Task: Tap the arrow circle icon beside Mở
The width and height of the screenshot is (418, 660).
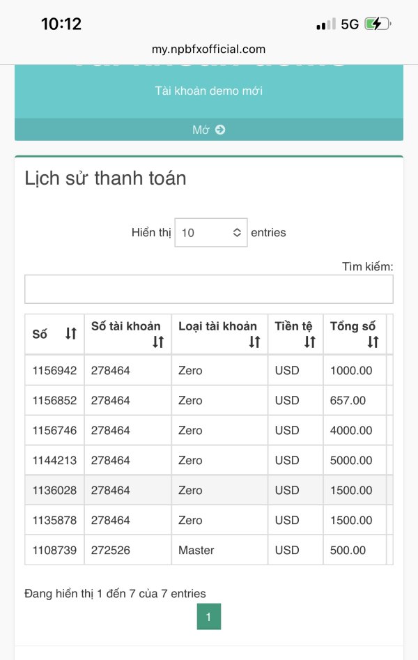Action: [x=220, y=130]
